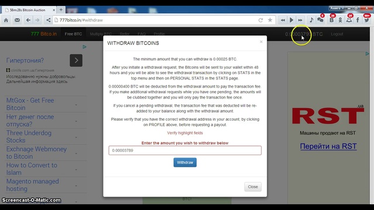The height and width of the screenshot is (210, 374).
Task: Select the Bitcoin Auction browser tab
Action: 27,10
